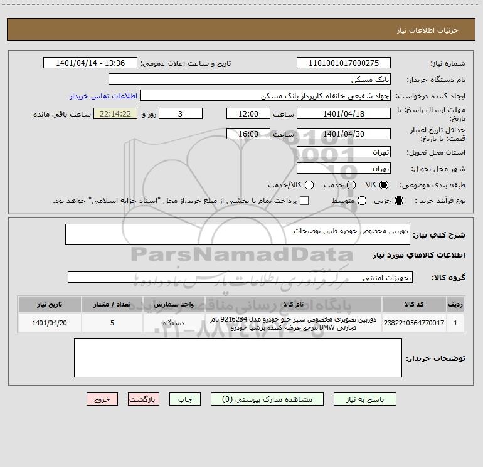Image resolution: width=483 pixels, height=467 pixels.
Task: Click the delivery city field تهران
Action: pyautogui.click(x=344, y=168)
